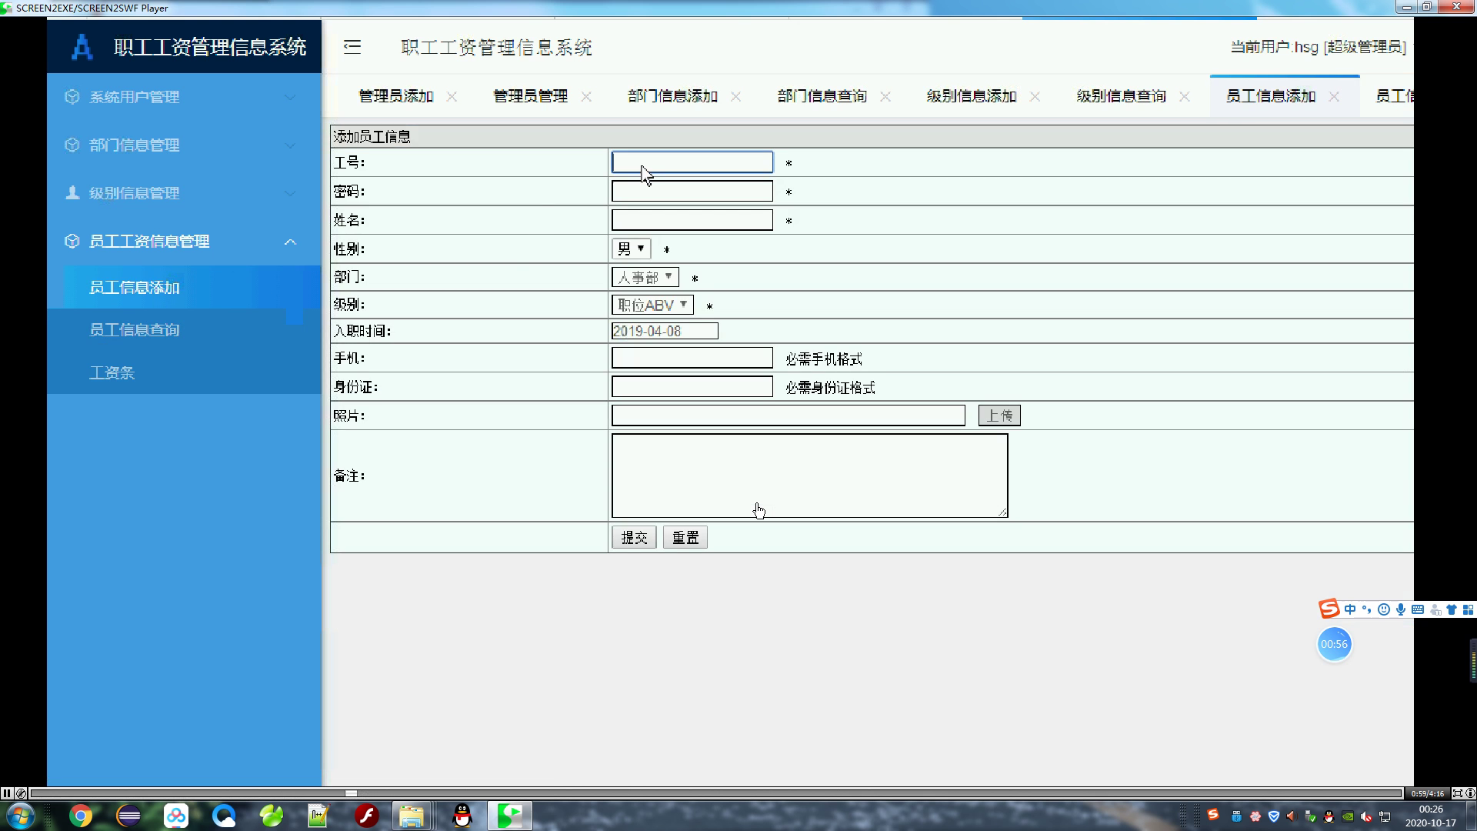
Task: Click the 姓名 input field
Action: [x=692, y=220]
